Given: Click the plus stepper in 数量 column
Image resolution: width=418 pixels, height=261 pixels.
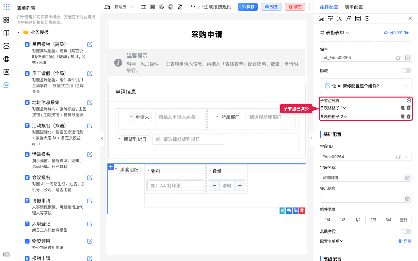Looking at the screenshot, I should pos(240,186).
